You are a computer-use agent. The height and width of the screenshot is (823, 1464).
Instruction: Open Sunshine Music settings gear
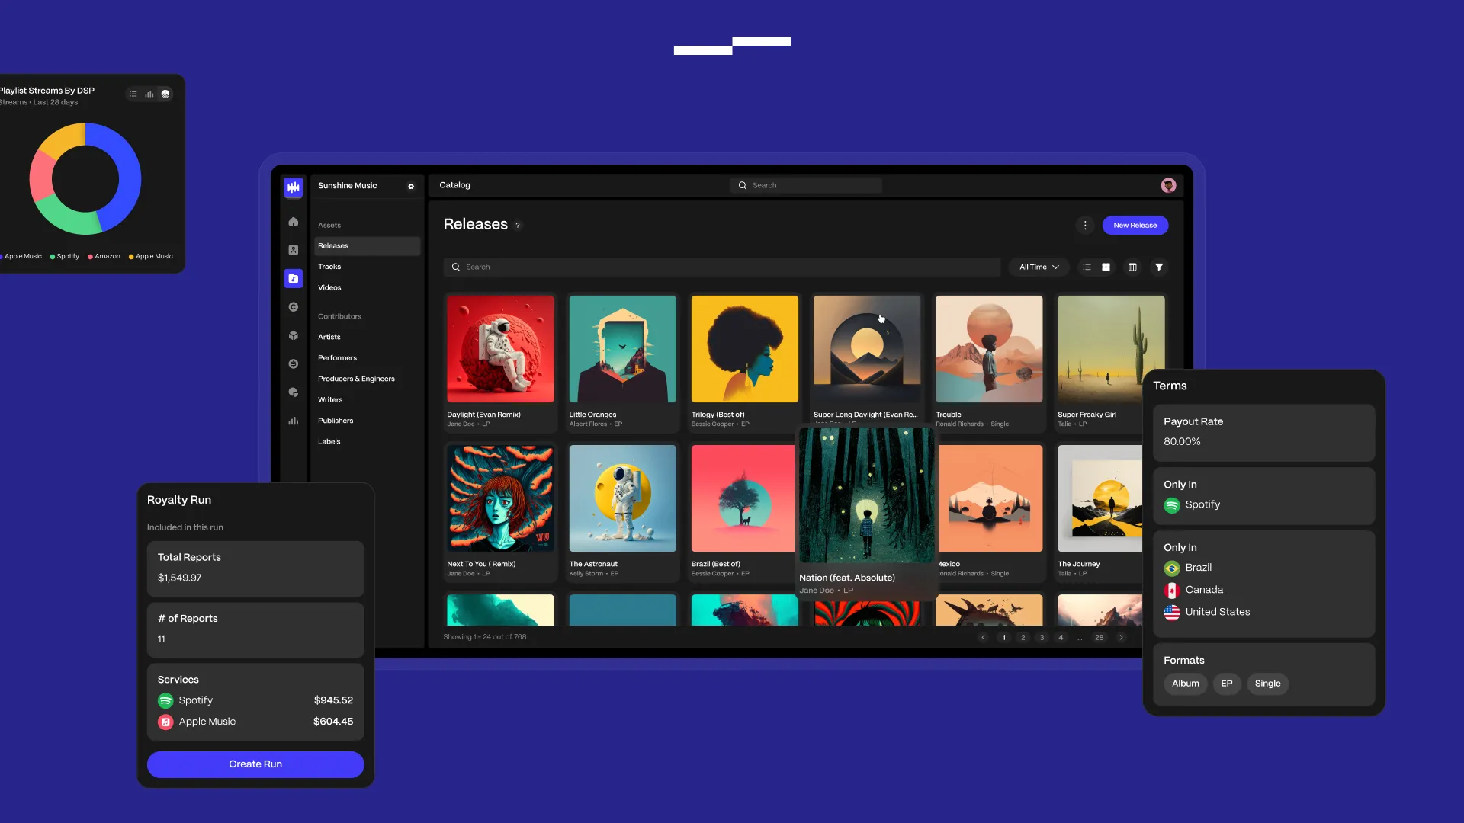coord(411,186)
